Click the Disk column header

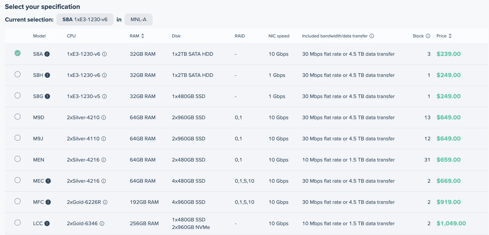click(x=176, y=36)
